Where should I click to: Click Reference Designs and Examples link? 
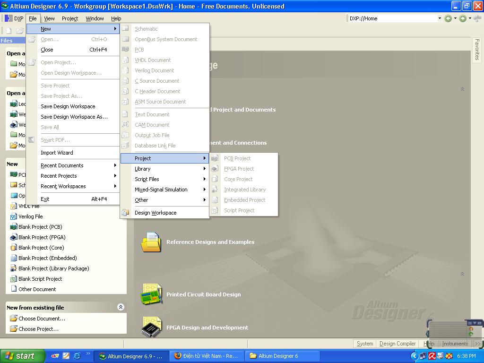pos(210,242)
